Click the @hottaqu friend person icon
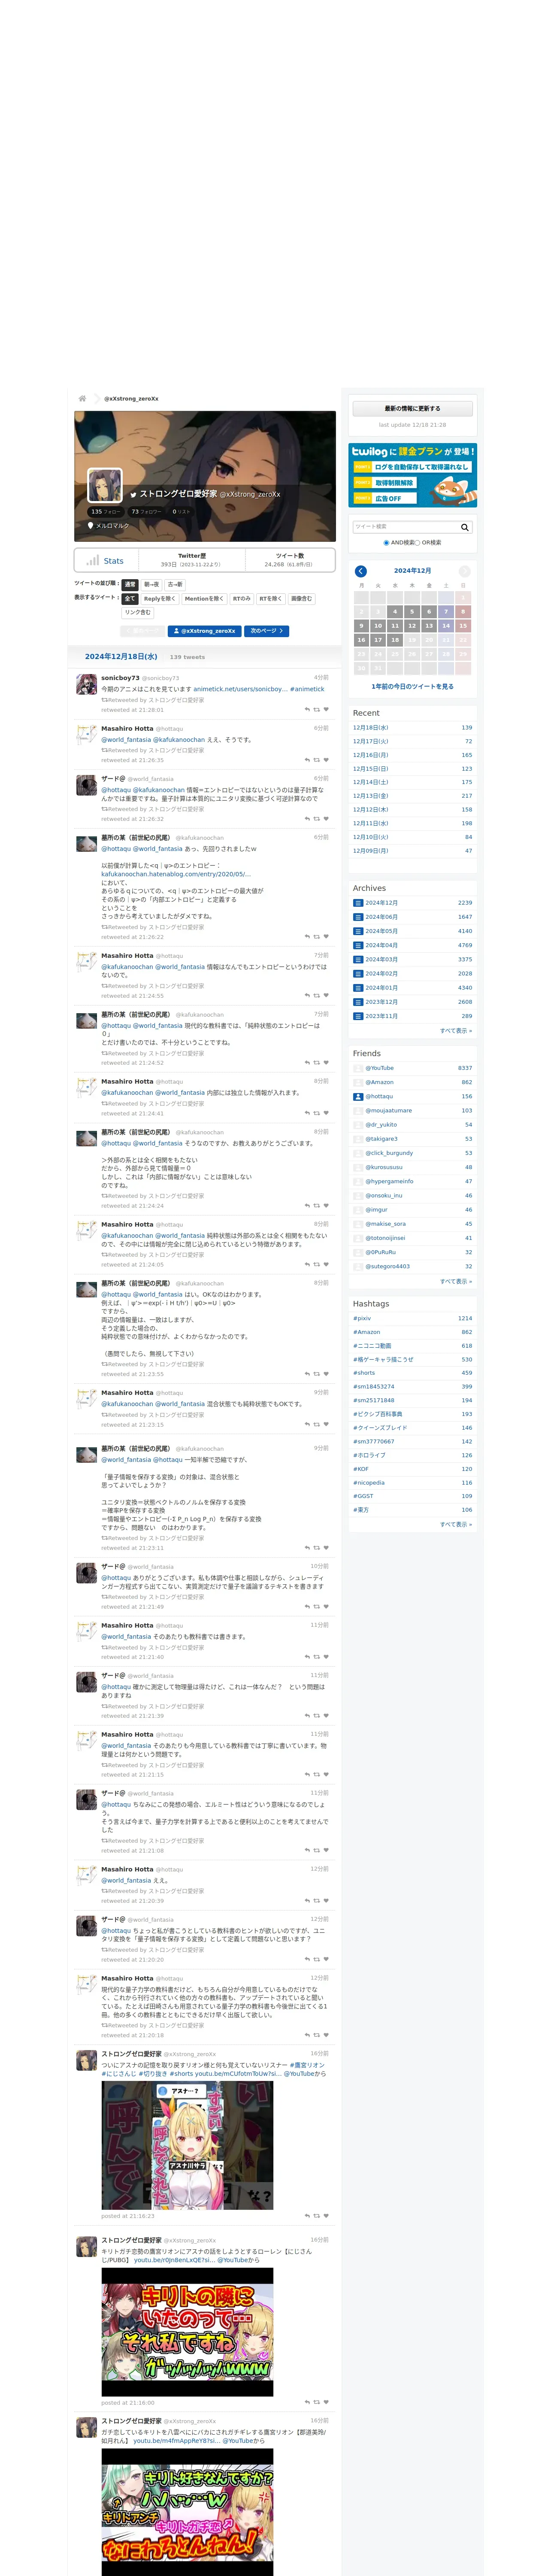The image size is (551, 2576). 358,1096
